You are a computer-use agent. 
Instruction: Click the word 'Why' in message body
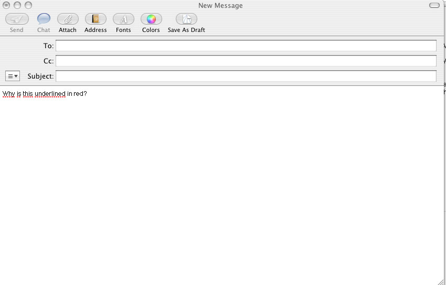(x=8, y=94)
